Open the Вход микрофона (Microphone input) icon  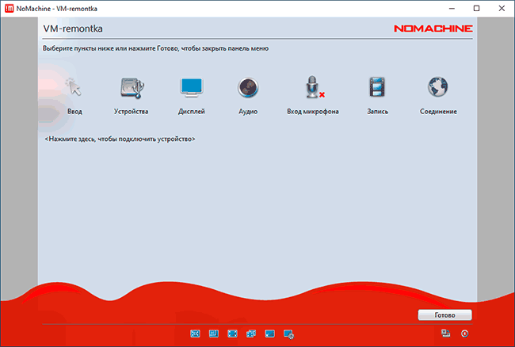click(314, 87)
